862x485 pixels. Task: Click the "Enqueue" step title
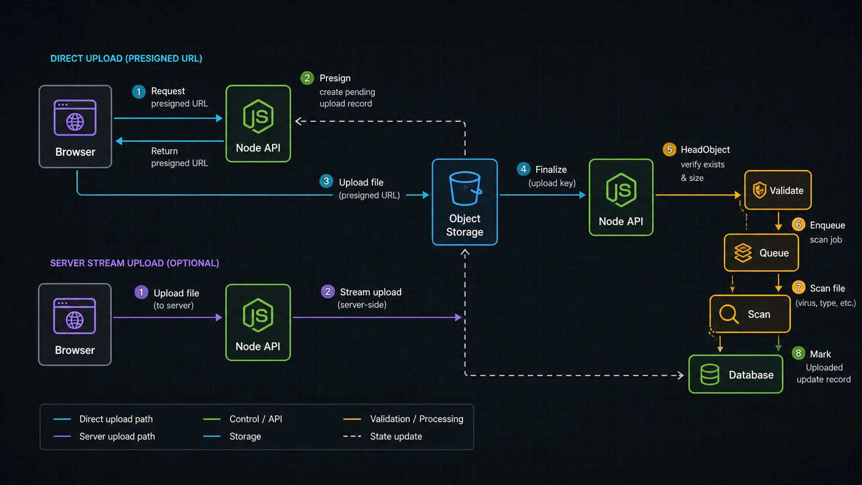(x=827, y=225)
